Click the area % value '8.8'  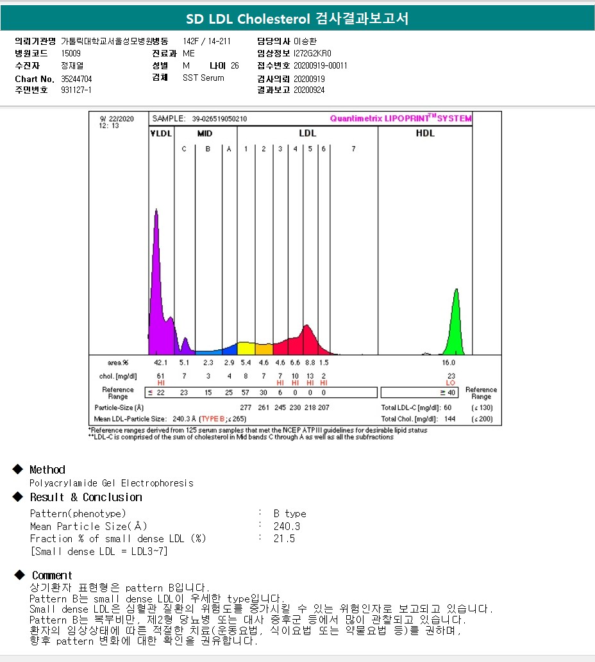click(310, 363)
